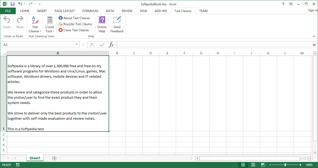Viewport: 318px width, 168px height.
Task: Click the zoom slider handle
Action: [285, 165]
